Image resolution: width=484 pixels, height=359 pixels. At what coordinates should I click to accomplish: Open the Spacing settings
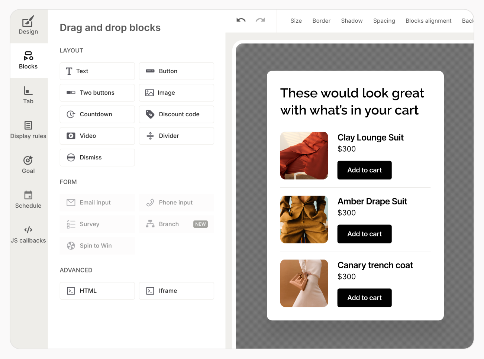[x=384, y=21]
